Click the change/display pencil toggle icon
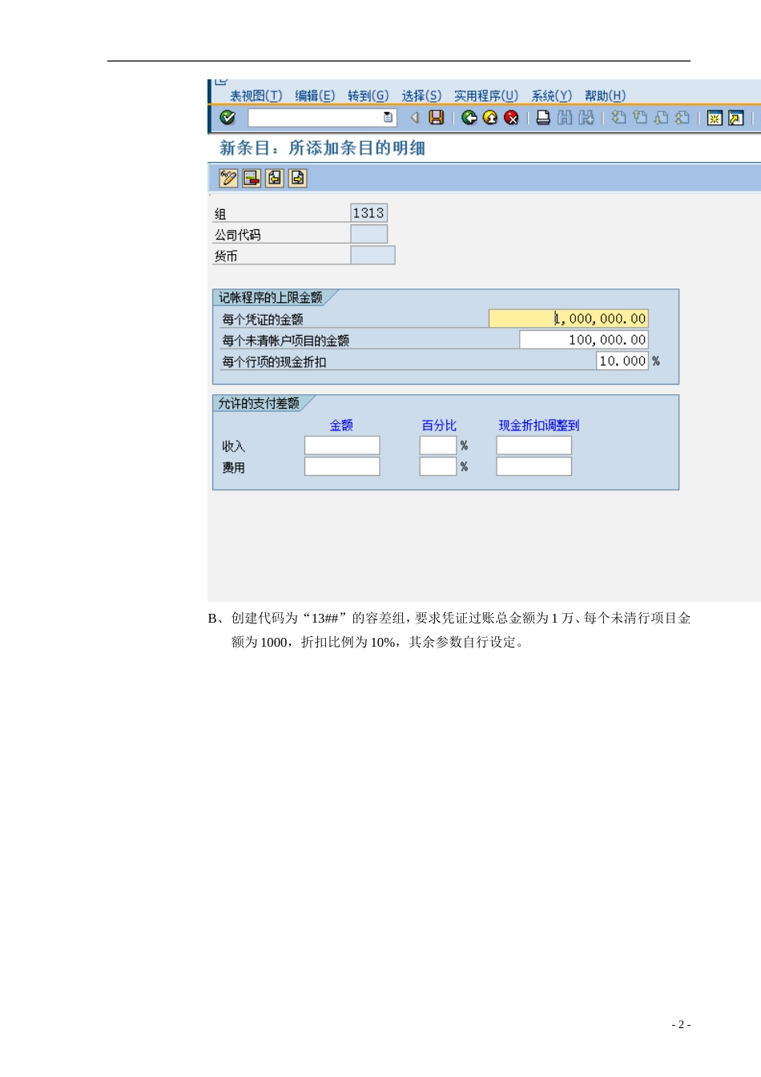The image size is (761, 1077). [228, 178]
